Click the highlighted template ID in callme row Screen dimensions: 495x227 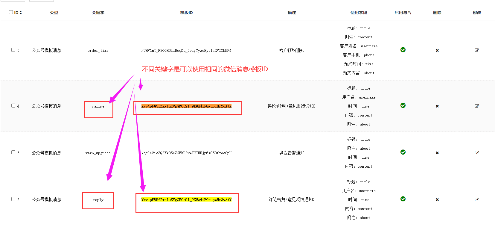tap(186, 106)
